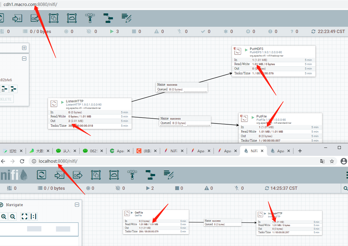Click the DELETE button in Operate panel
Image resolution: width=348 pixels, height=246 pixels.
[x=6, y=99]
